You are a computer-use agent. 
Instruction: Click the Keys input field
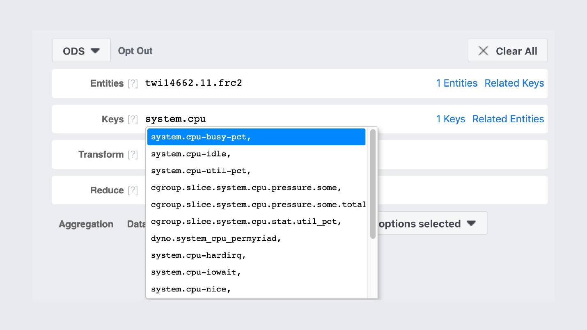tap(287, 119)
